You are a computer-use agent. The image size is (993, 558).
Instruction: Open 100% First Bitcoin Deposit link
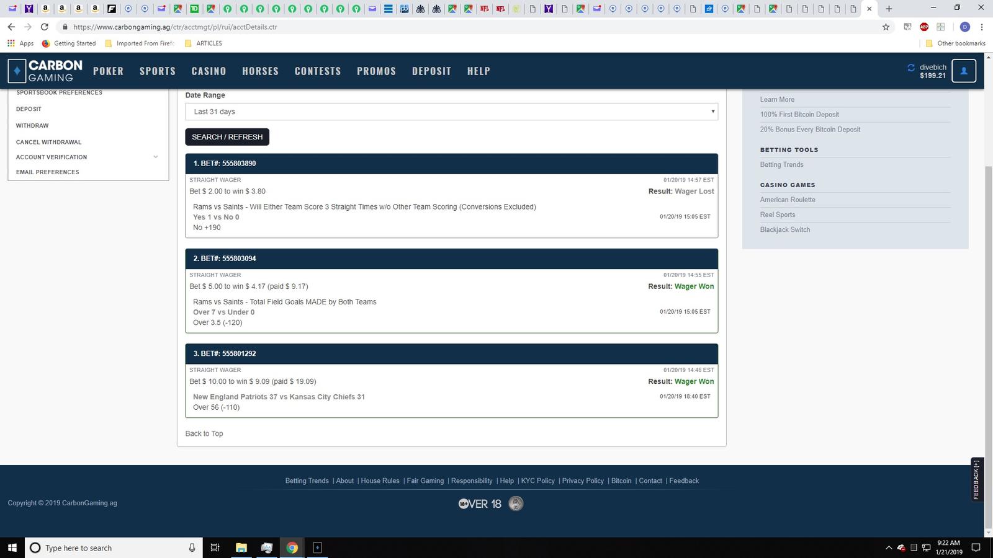799,115
